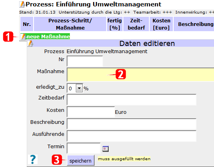Click the Prozess-Schritt/Maßnahme column header
The height and width of the screenshot is (167, 214).
pos(70,24)
